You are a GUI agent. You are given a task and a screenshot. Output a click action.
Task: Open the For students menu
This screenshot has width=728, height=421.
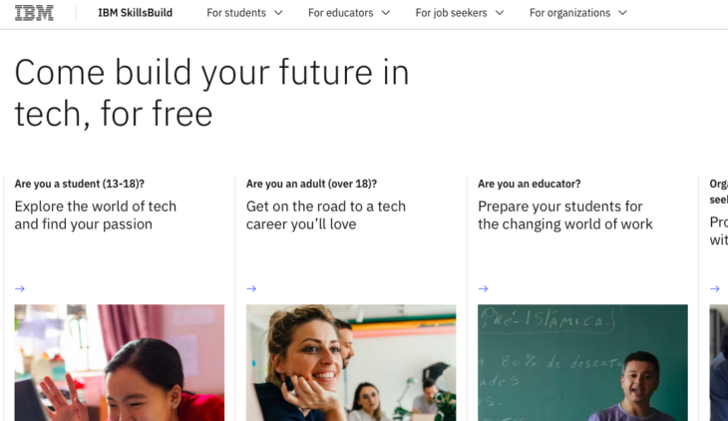[x=236, y=13]
